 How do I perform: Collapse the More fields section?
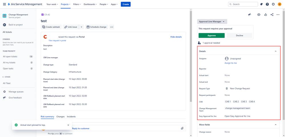(x=276, y=125)
